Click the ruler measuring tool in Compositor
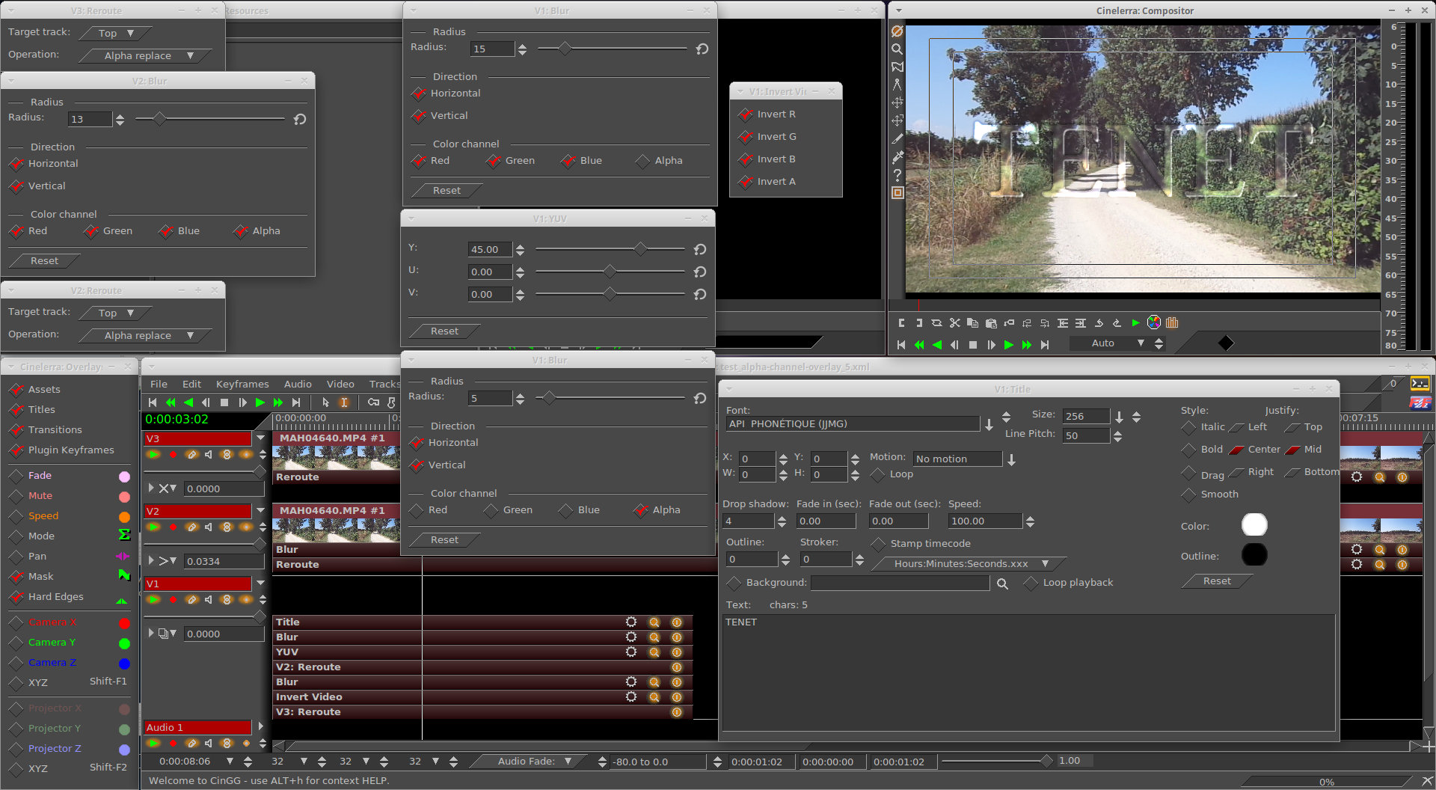1436x790 pixels. (x=897, y=85)
